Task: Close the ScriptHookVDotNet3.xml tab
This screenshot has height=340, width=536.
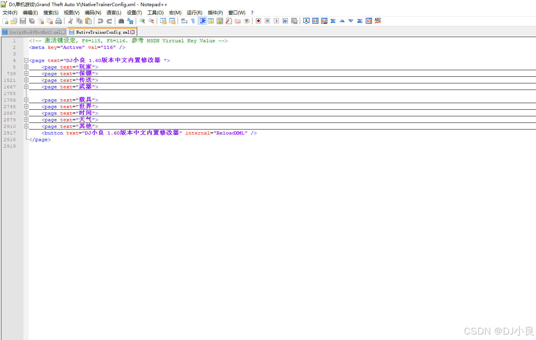Action: [x=64, y=32]
